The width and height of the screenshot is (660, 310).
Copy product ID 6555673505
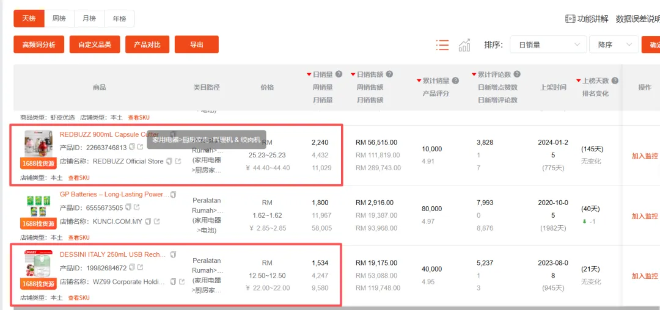[x=128, y=207]
